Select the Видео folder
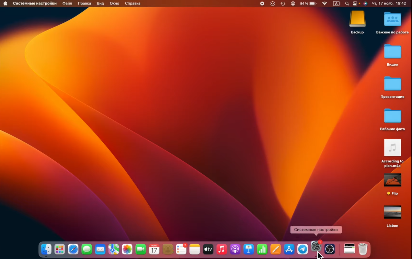This screenshot has width=412, height=259. pos(392,52)
